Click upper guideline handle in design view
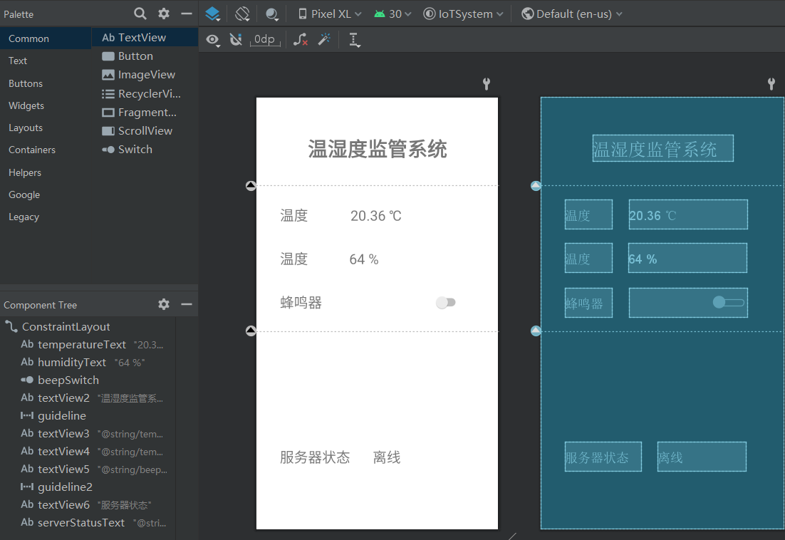Screen dimensions: 785x540 tap(251, 186)
